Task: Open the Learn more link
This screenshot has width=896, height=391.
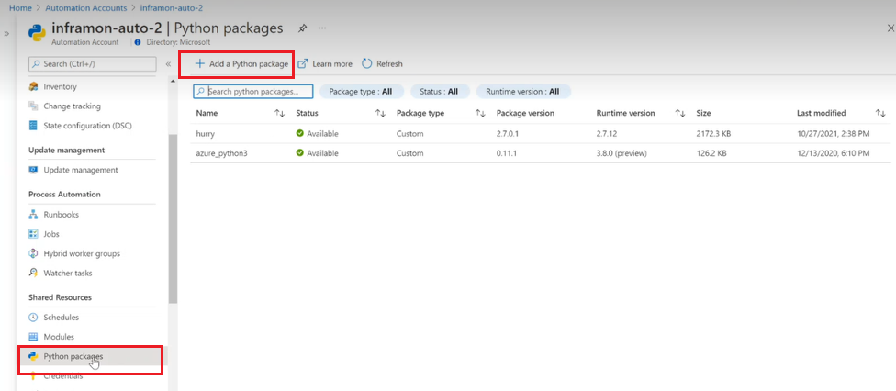Action: pyautogui.click(x=325, y=64)
